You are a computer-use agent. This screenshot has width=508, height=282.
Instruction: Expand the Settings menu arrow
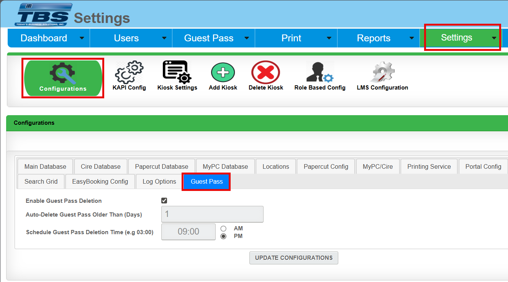[x=494, y=38]
